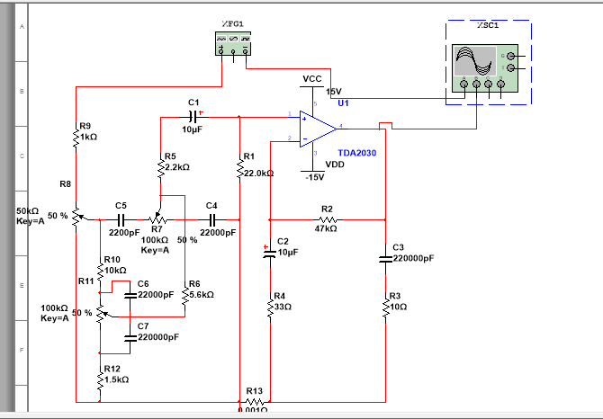The image size is (603, 419).
Task: Click the function generator positive terminal
Action: coord(221,50)
